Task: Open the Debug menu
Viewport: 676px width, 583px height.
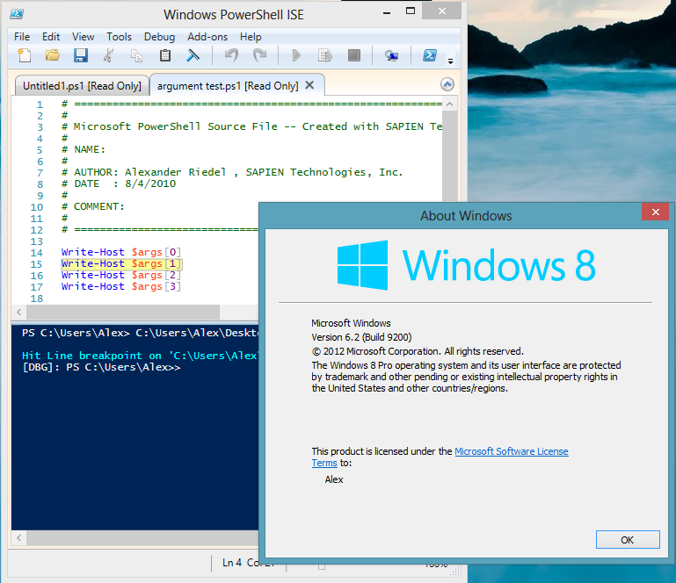Action: [x=159, y=37]
